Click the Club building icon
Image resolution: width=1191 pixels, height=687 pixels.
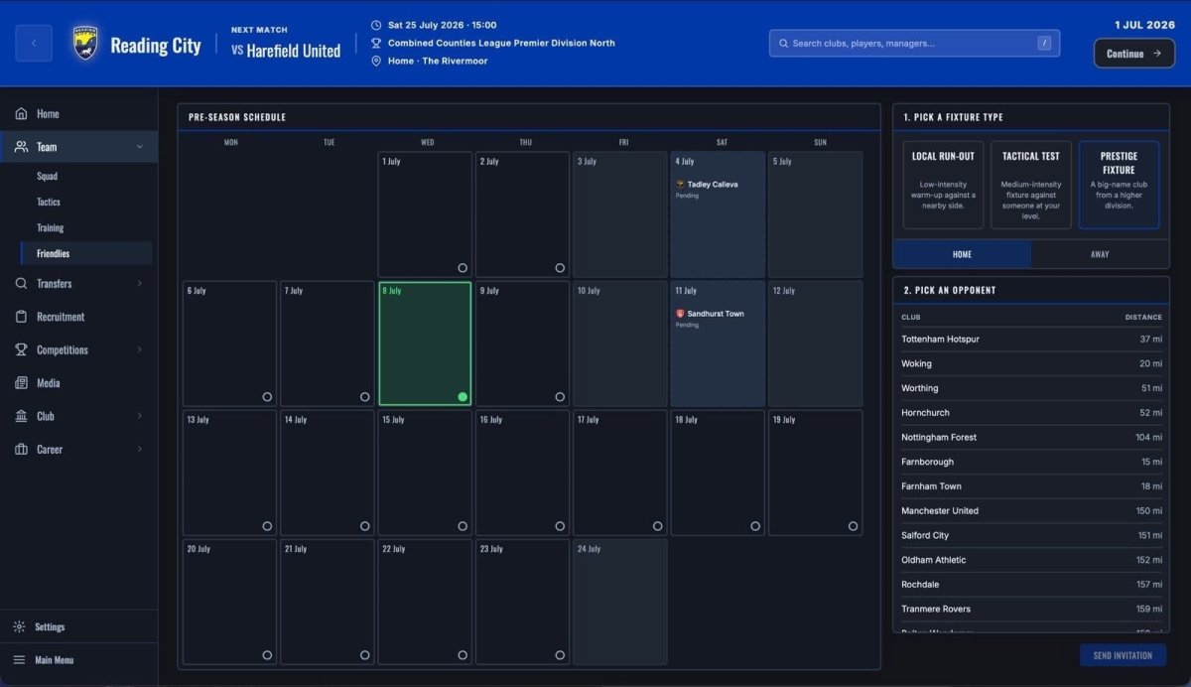click(x=21, y=416)
